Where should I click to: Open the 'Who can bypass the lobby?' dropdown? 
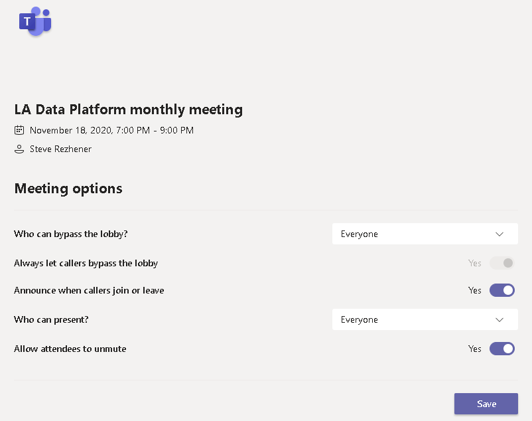[425, 234]
